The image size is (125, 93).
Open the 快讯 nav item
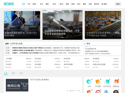click(54, 4)
